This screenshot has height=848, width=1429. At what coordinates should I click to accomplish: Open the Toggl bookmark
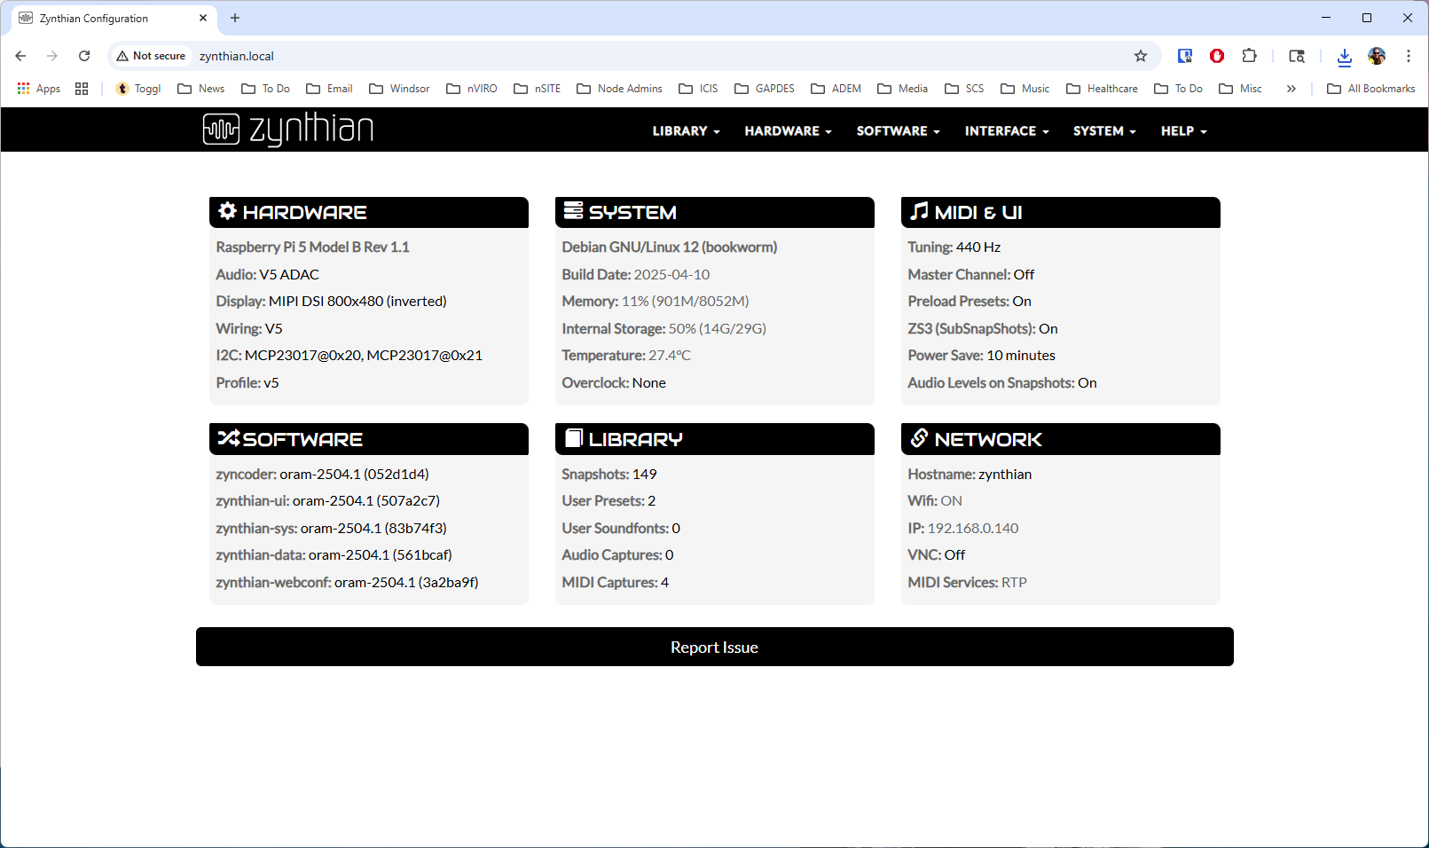(x=138, y=89)
